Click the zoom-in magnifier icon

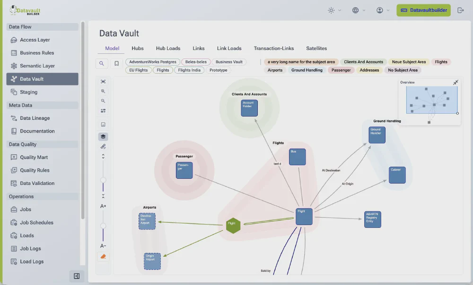[x=103, y=91]
